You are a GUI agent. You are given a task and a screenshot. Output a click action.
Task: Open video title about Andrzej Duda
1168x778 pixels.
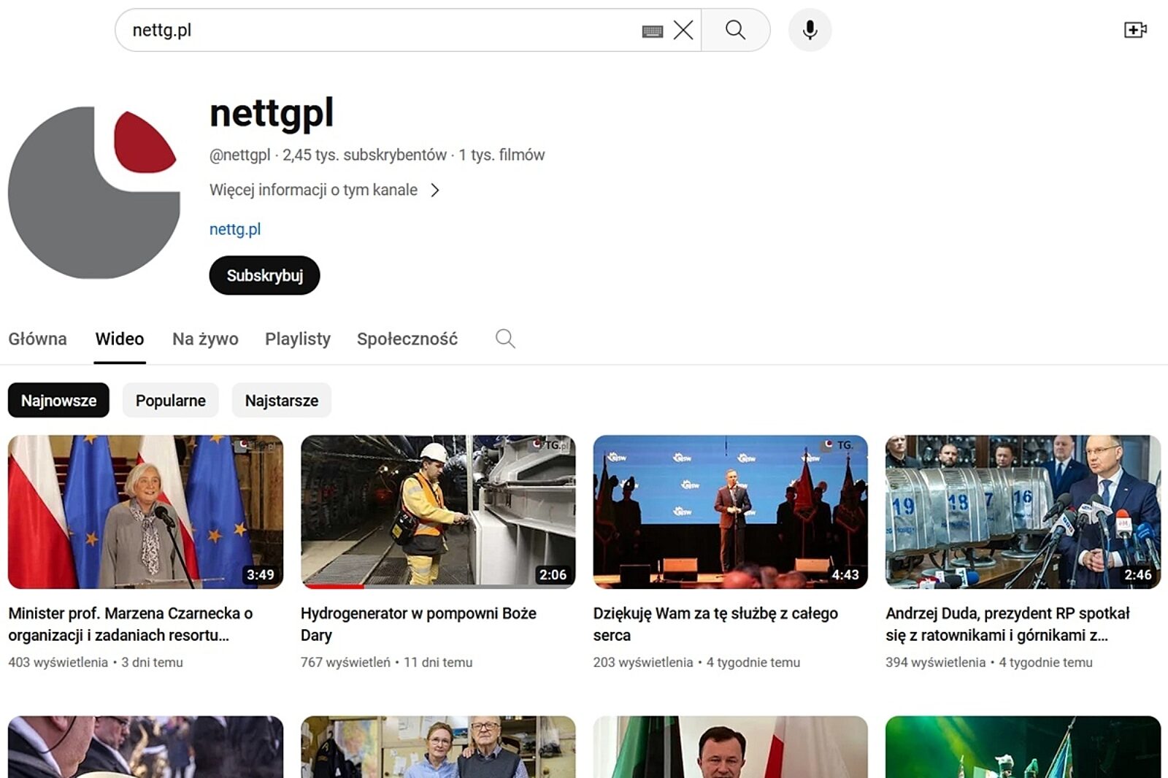click(x=1007, y=624)
